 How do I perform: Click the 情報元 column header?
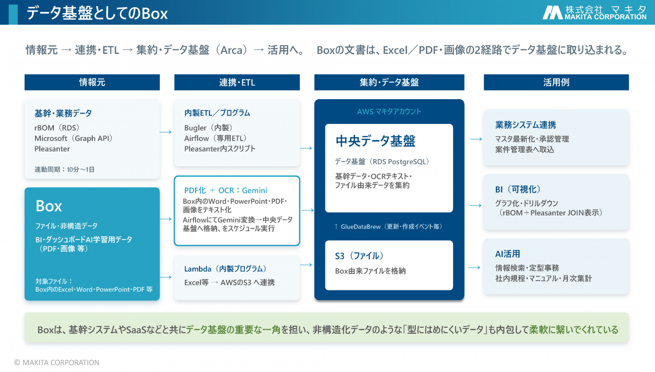(92, 82)
